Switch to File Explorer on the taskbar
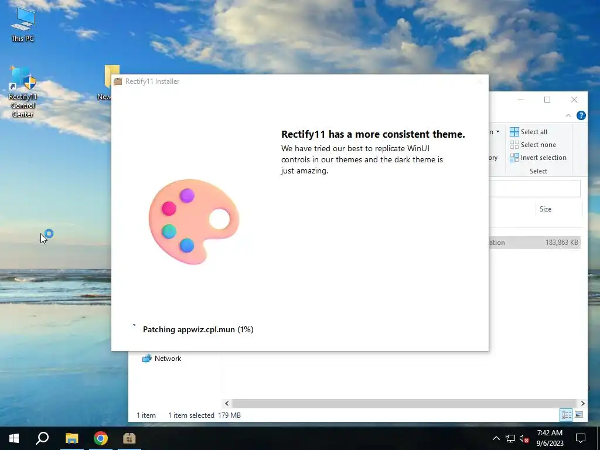 [x=71, y=438]
